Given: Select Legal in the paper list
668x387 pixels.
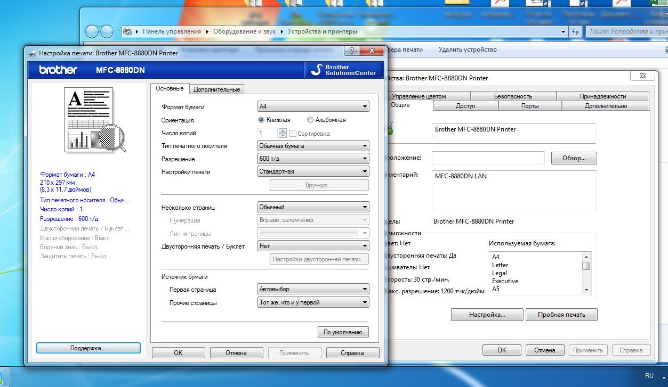Looking at the screenshot, I should pos(500,273).
